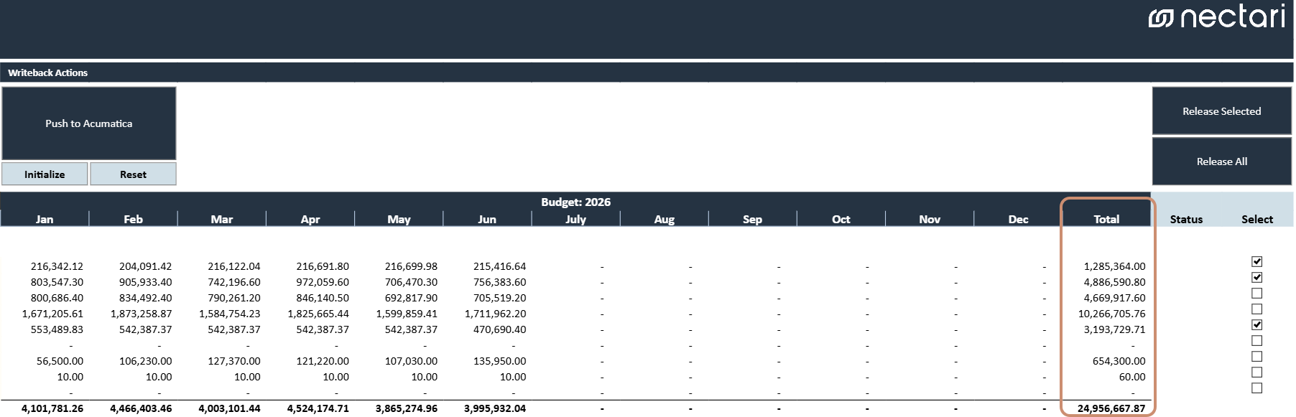
Task: Click the total value 654,300.00
Action: [x=1119, y=361]
